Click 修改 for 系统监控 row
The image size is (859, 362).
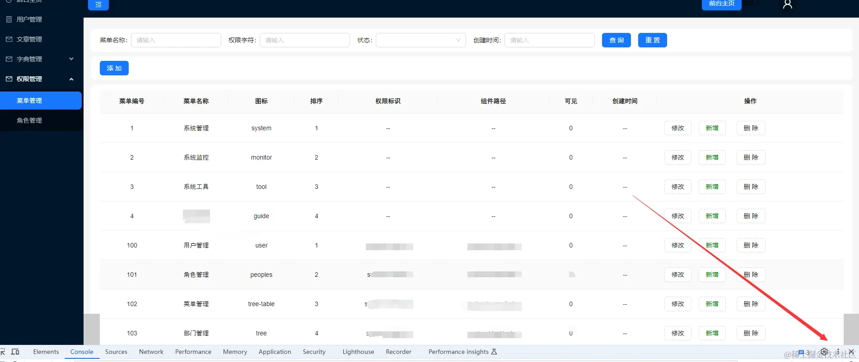(x=677, y=157)
